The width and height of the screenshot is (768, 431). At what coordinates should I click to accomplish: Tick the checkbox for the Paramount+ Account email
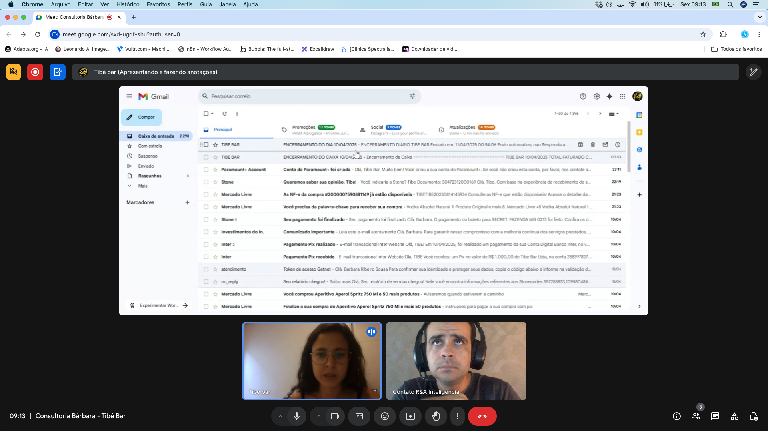pos(206,170)
